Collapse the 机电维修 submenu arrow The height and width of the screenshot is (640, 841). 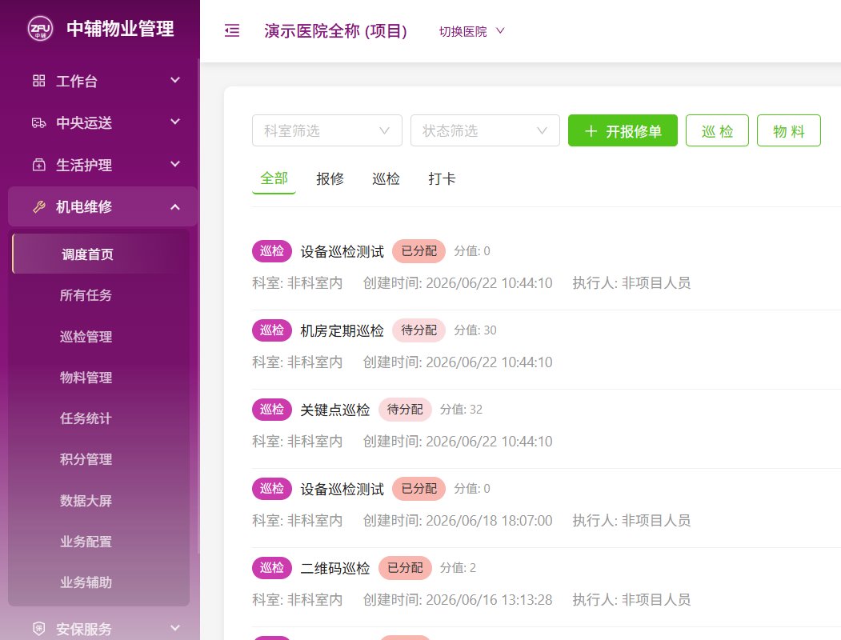[175, 207]
